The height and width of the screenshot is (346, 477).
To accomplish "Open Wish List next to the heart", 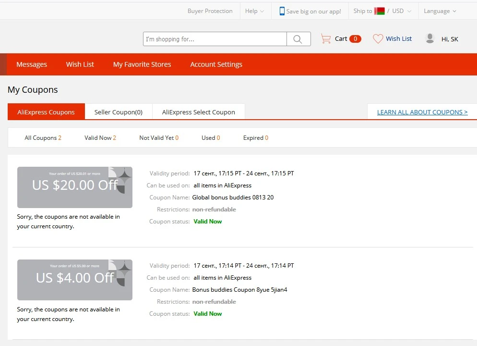I will pyautogui.click(x=399, y=38).
